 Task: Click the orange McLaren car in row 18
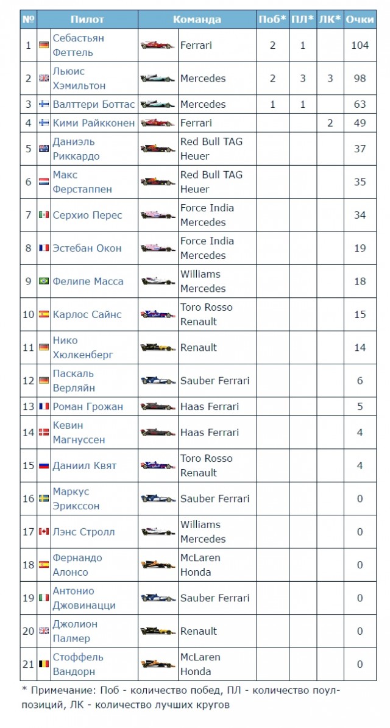[158, 565]
